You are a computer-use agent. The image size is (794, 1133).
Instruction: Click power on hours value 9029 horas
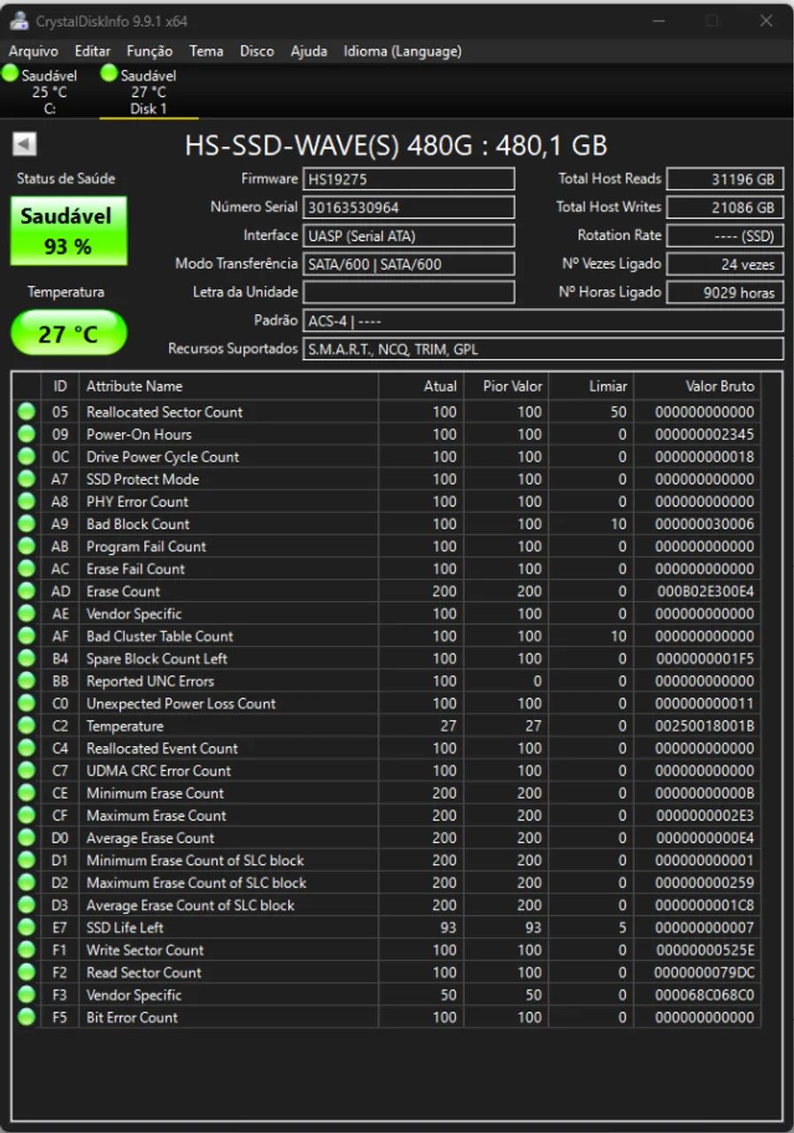click(725, 292)
